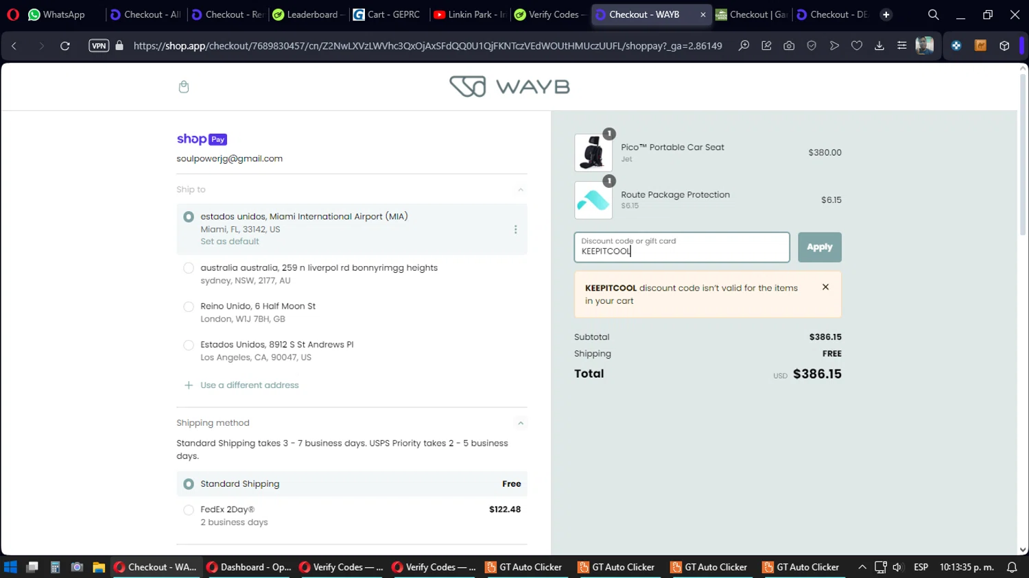Bookmark page with the heart icon
Image resolution: width=1029 pixels, height=578 pixels.
[x=857, y=46]
